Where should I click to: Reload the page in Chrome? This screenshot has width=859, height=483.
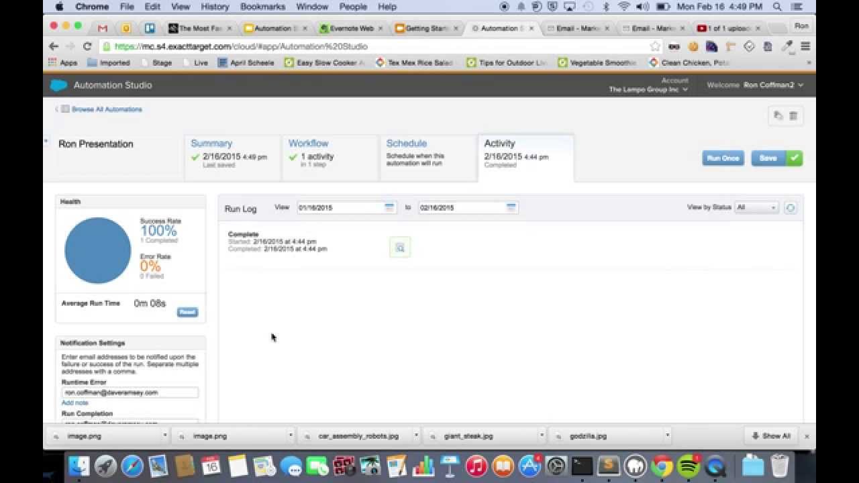pyautogui.click(x=87, y=46)
